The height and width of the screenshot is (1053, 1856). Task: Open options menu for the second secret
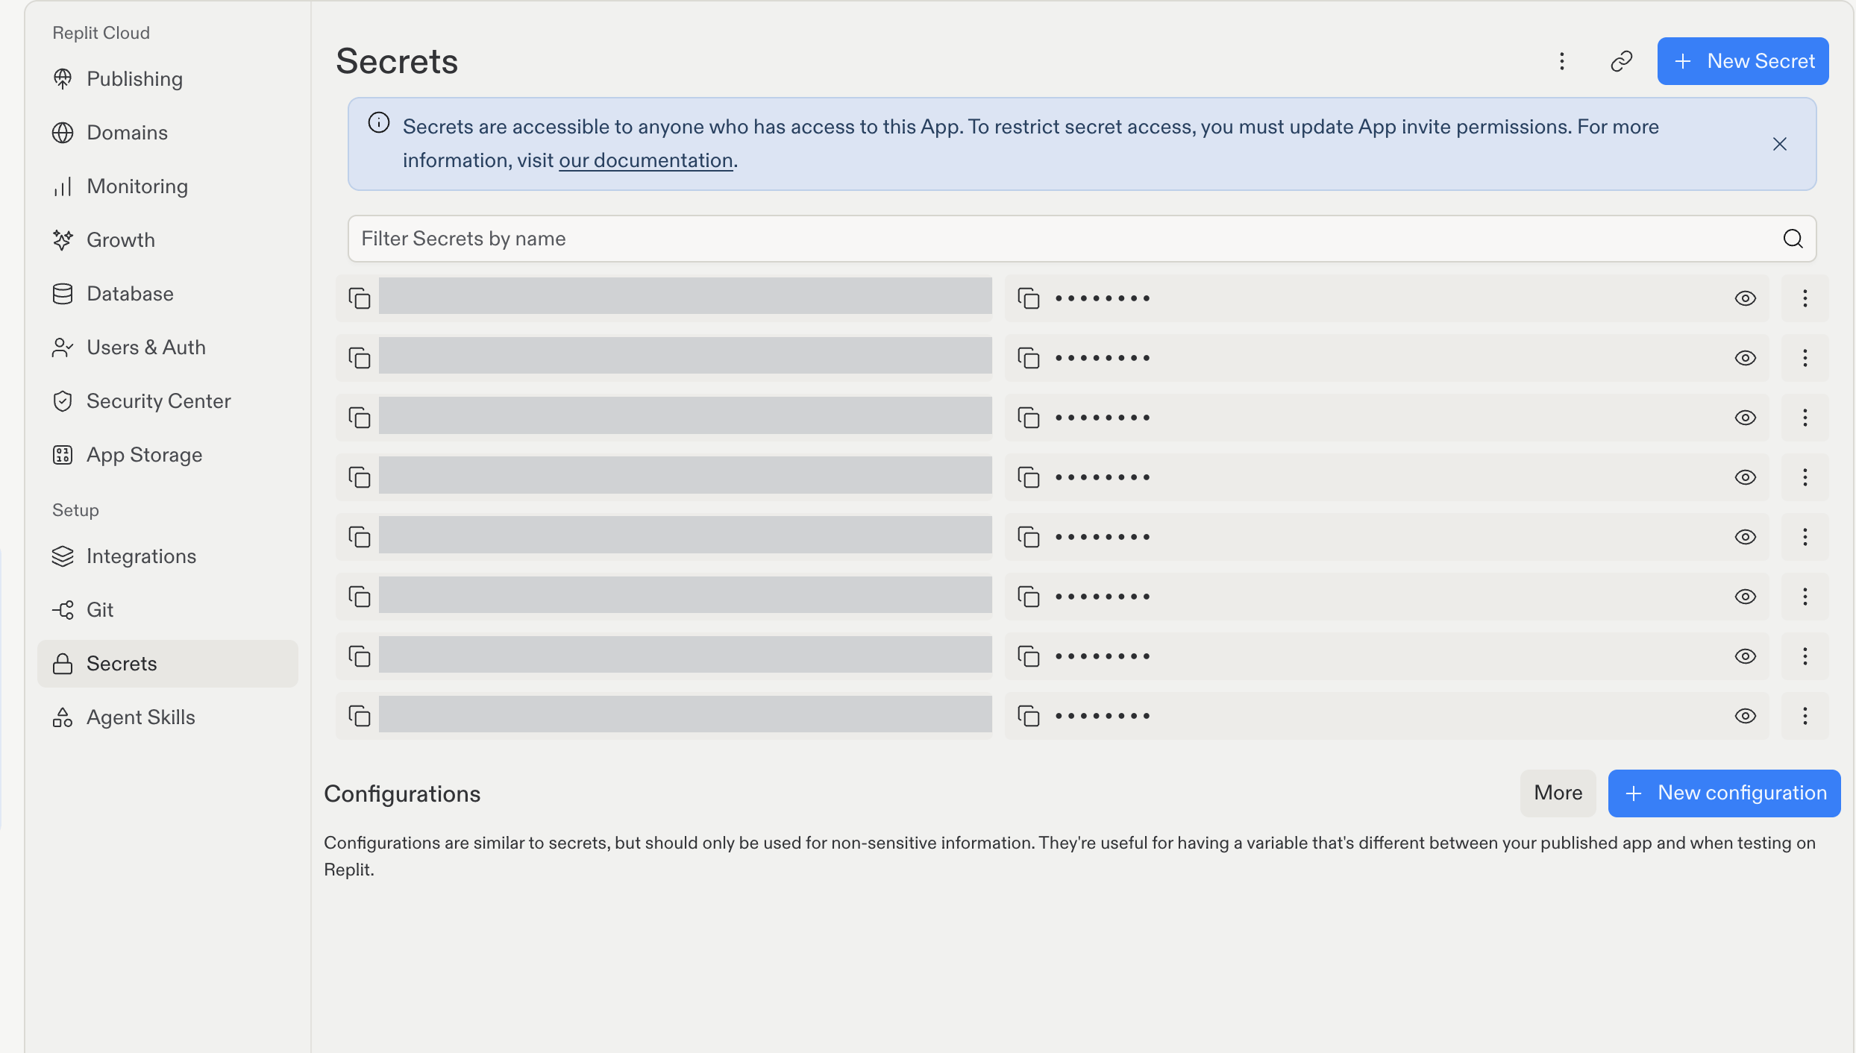1805,358
